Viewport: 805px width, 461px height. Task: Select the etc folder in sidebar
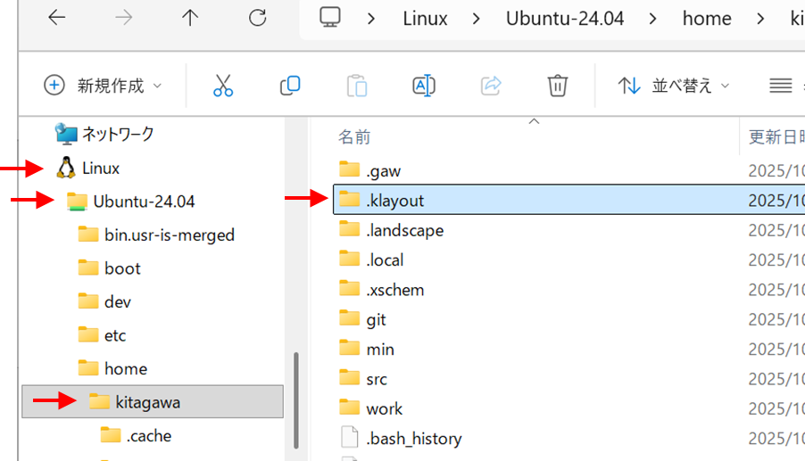(x=115, y=335)
